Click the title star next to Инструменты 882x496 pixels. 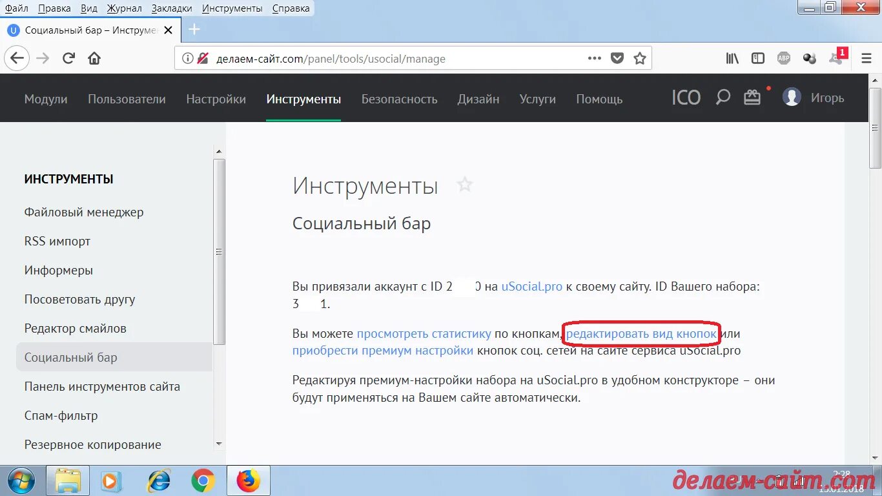pos(465,184)
